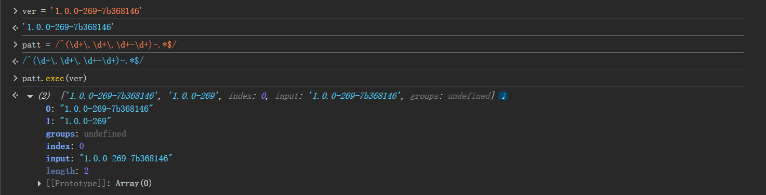
Task: Click the info icon after the array preview
Action: pyautogui.click(x=503, y=96)
